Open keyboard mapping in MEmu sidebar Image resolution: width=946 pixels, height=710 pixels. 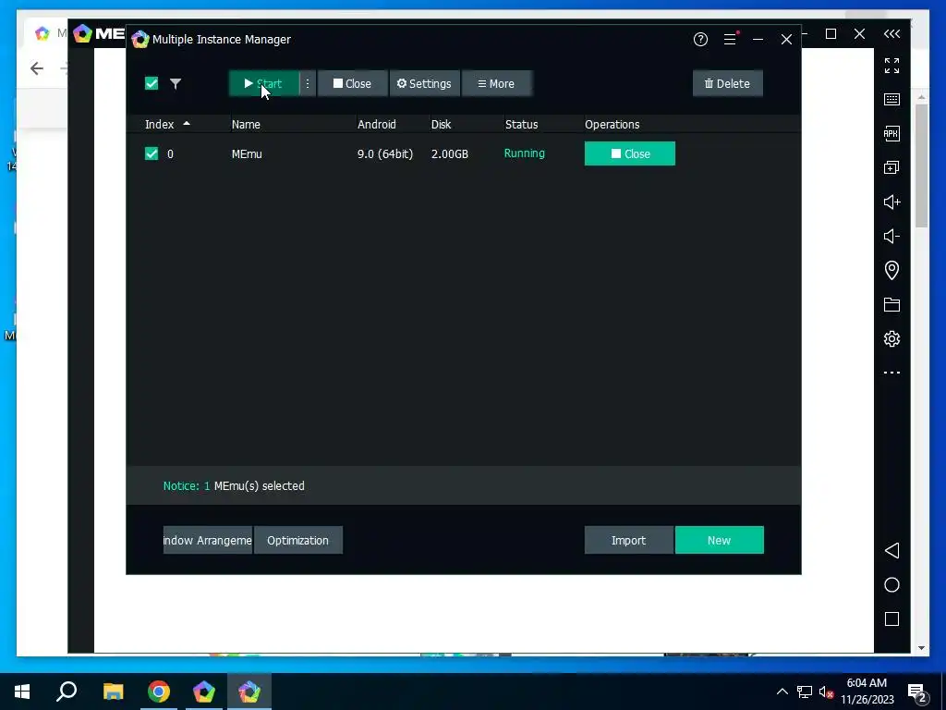click(x=891, y=100)
